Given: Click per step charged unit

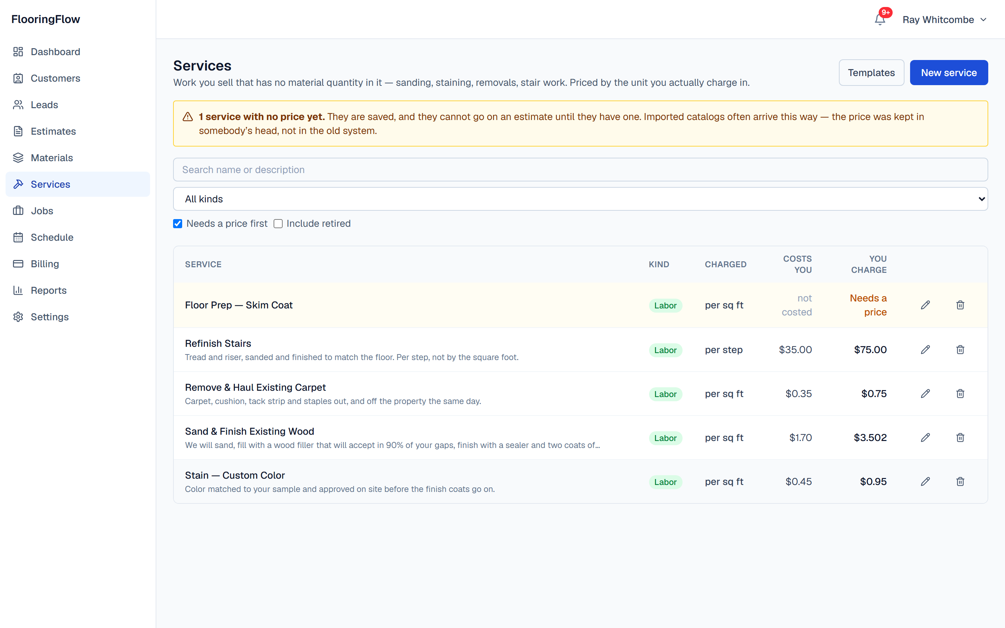Looking at the screenshot, I should coord(724,350).
